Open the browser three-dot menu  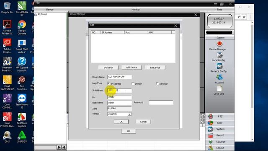250,17
